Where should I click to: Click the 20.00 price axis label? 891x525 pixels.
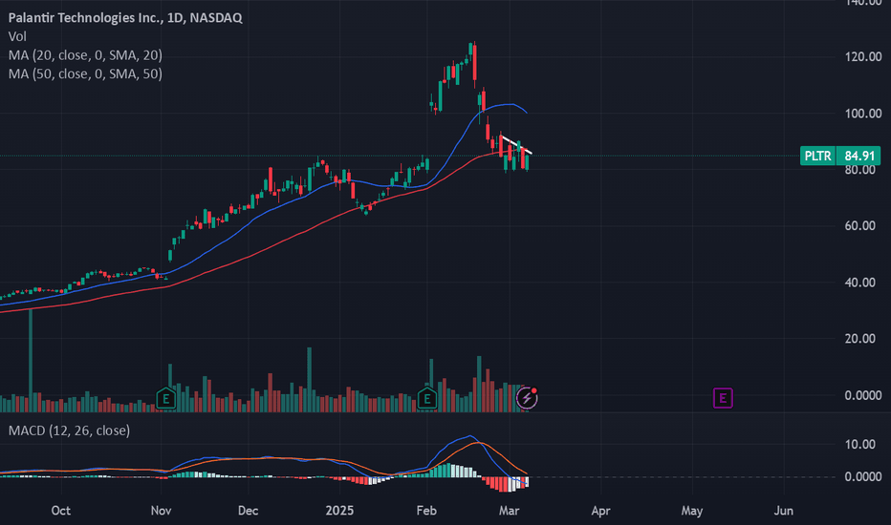(x=859, y=338)
